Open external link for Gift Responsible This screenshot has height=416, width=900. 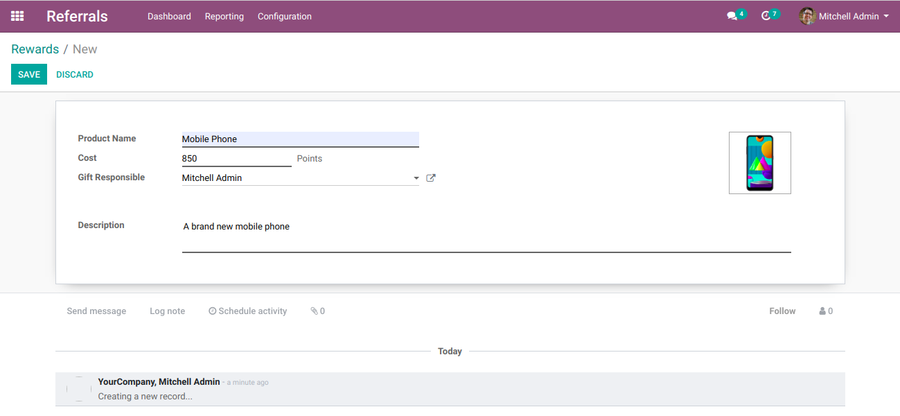[x=431, y=178]
